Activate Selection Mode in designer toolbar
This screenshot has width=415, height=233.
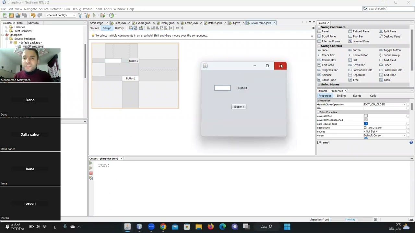[131, 28]
